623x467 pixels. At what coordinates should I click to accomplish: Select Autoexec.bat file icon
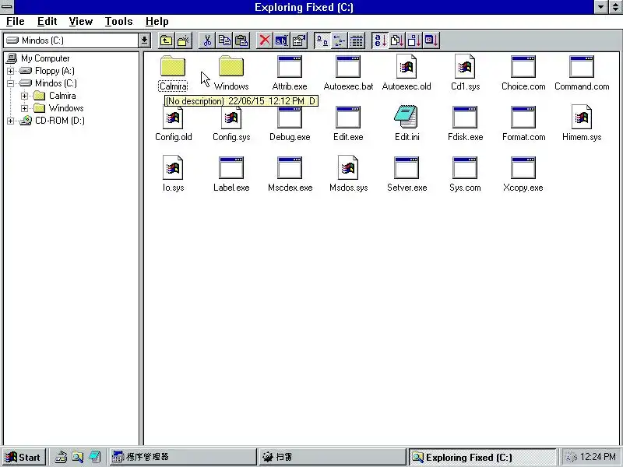pos(348,66)
